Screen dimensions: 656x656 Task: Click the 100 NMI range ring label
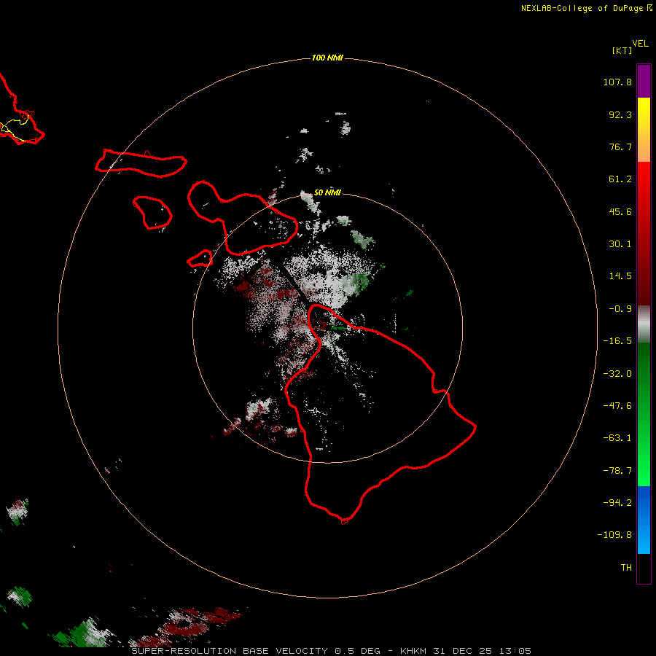click(327, 58)
